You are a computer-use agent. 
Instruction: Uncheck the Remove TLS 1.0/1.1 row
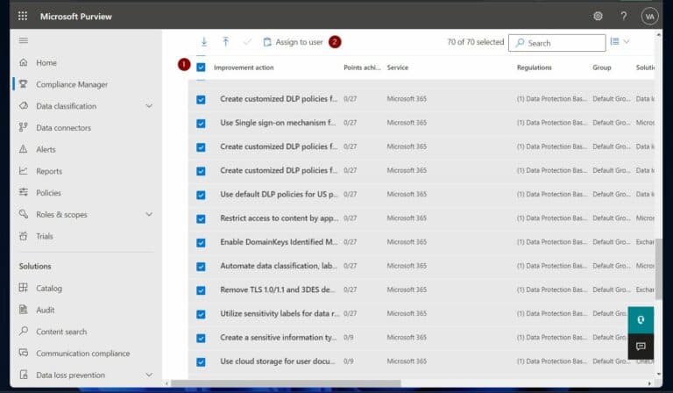tap(201, 290)
